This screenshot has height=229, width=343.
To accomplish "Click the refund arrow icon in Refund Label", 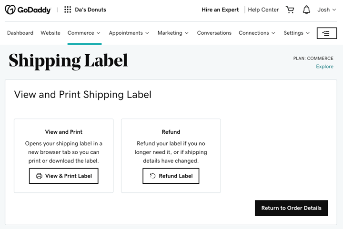I will [152, 176].
